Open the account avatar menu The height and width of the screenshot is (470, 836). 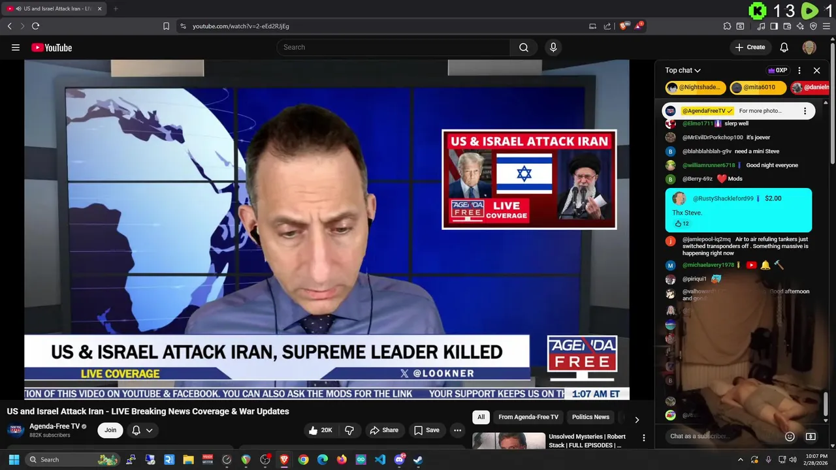coord(809,48)
